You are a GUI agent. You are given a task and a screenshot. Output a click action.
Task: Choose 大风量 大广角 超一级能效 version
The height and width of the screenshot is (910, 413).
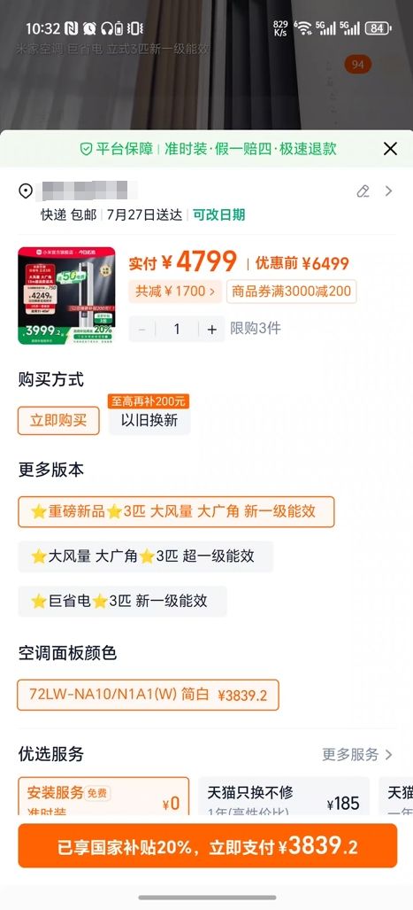click(x=145, y=556)
